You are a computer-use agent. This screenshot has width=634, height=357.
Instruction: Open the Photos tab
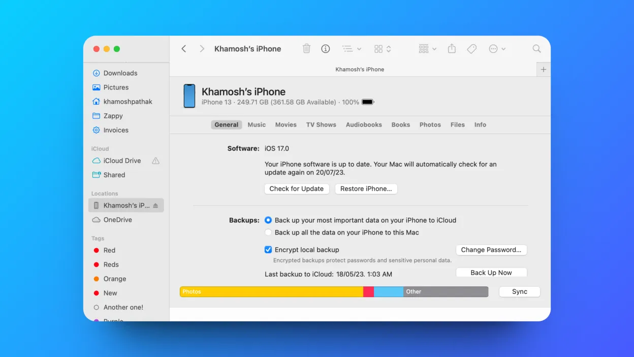[430, 125]
